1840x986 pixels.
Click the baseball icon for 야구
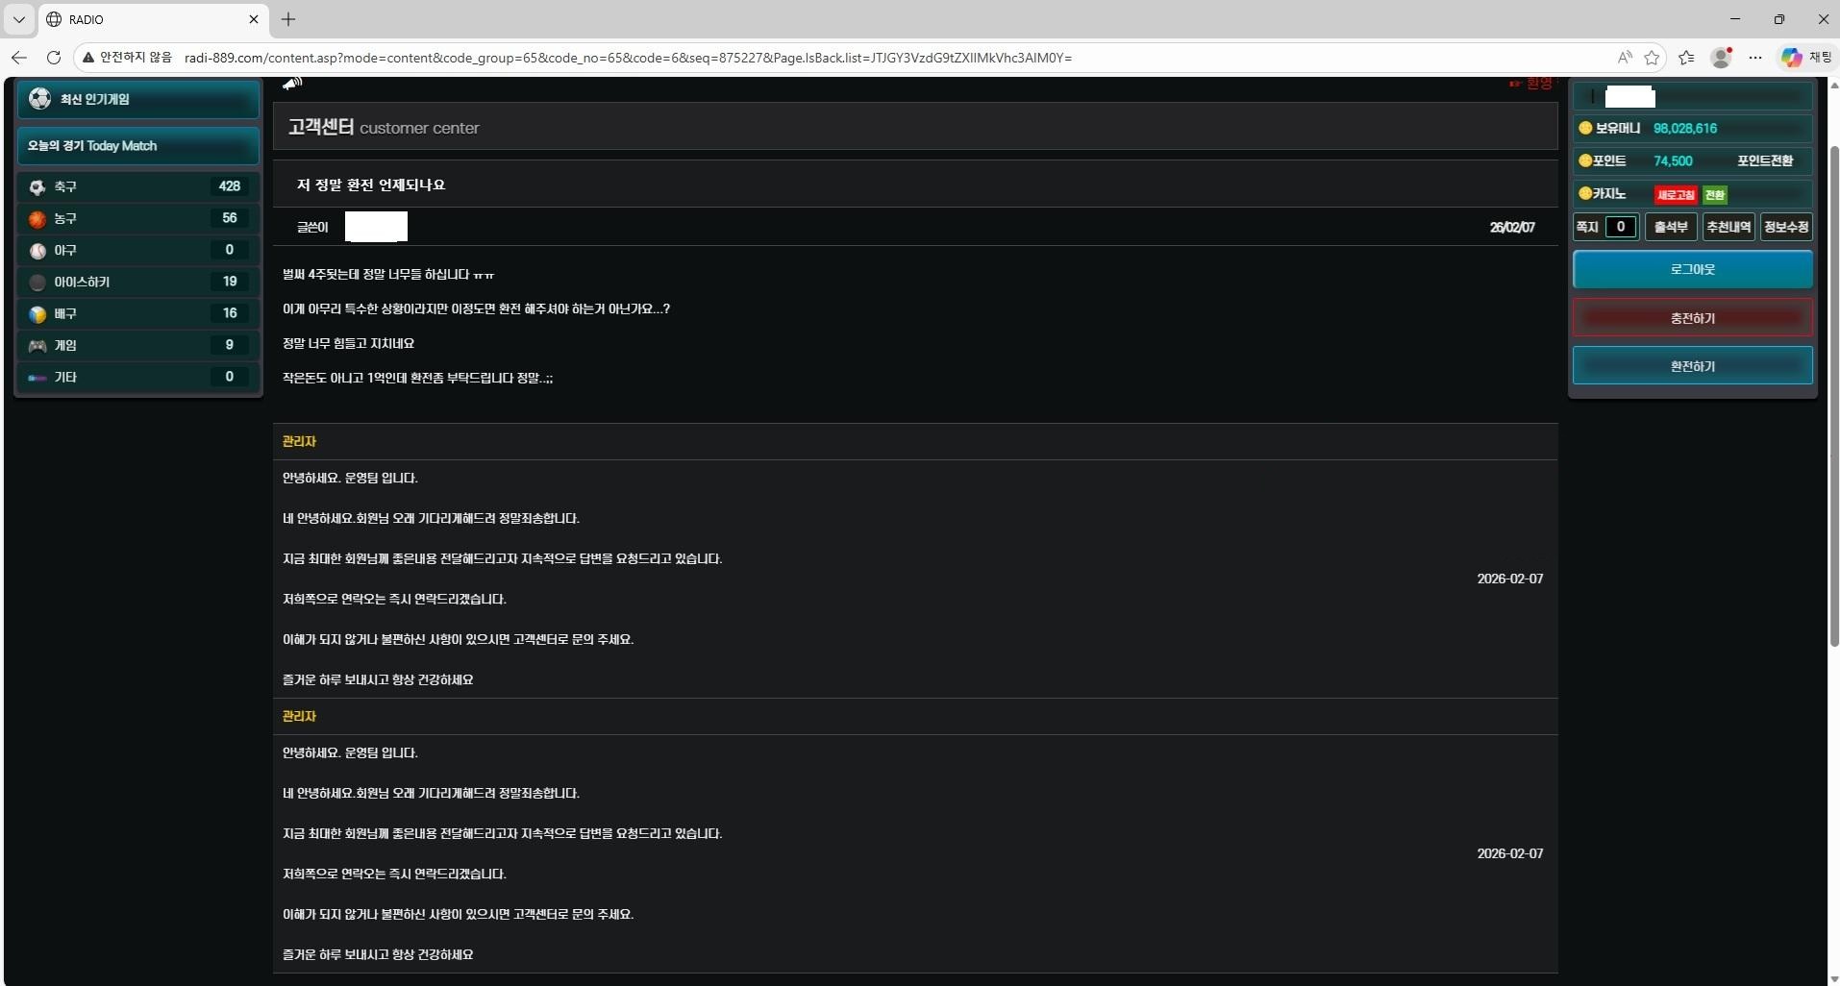(x=37, y=251)
